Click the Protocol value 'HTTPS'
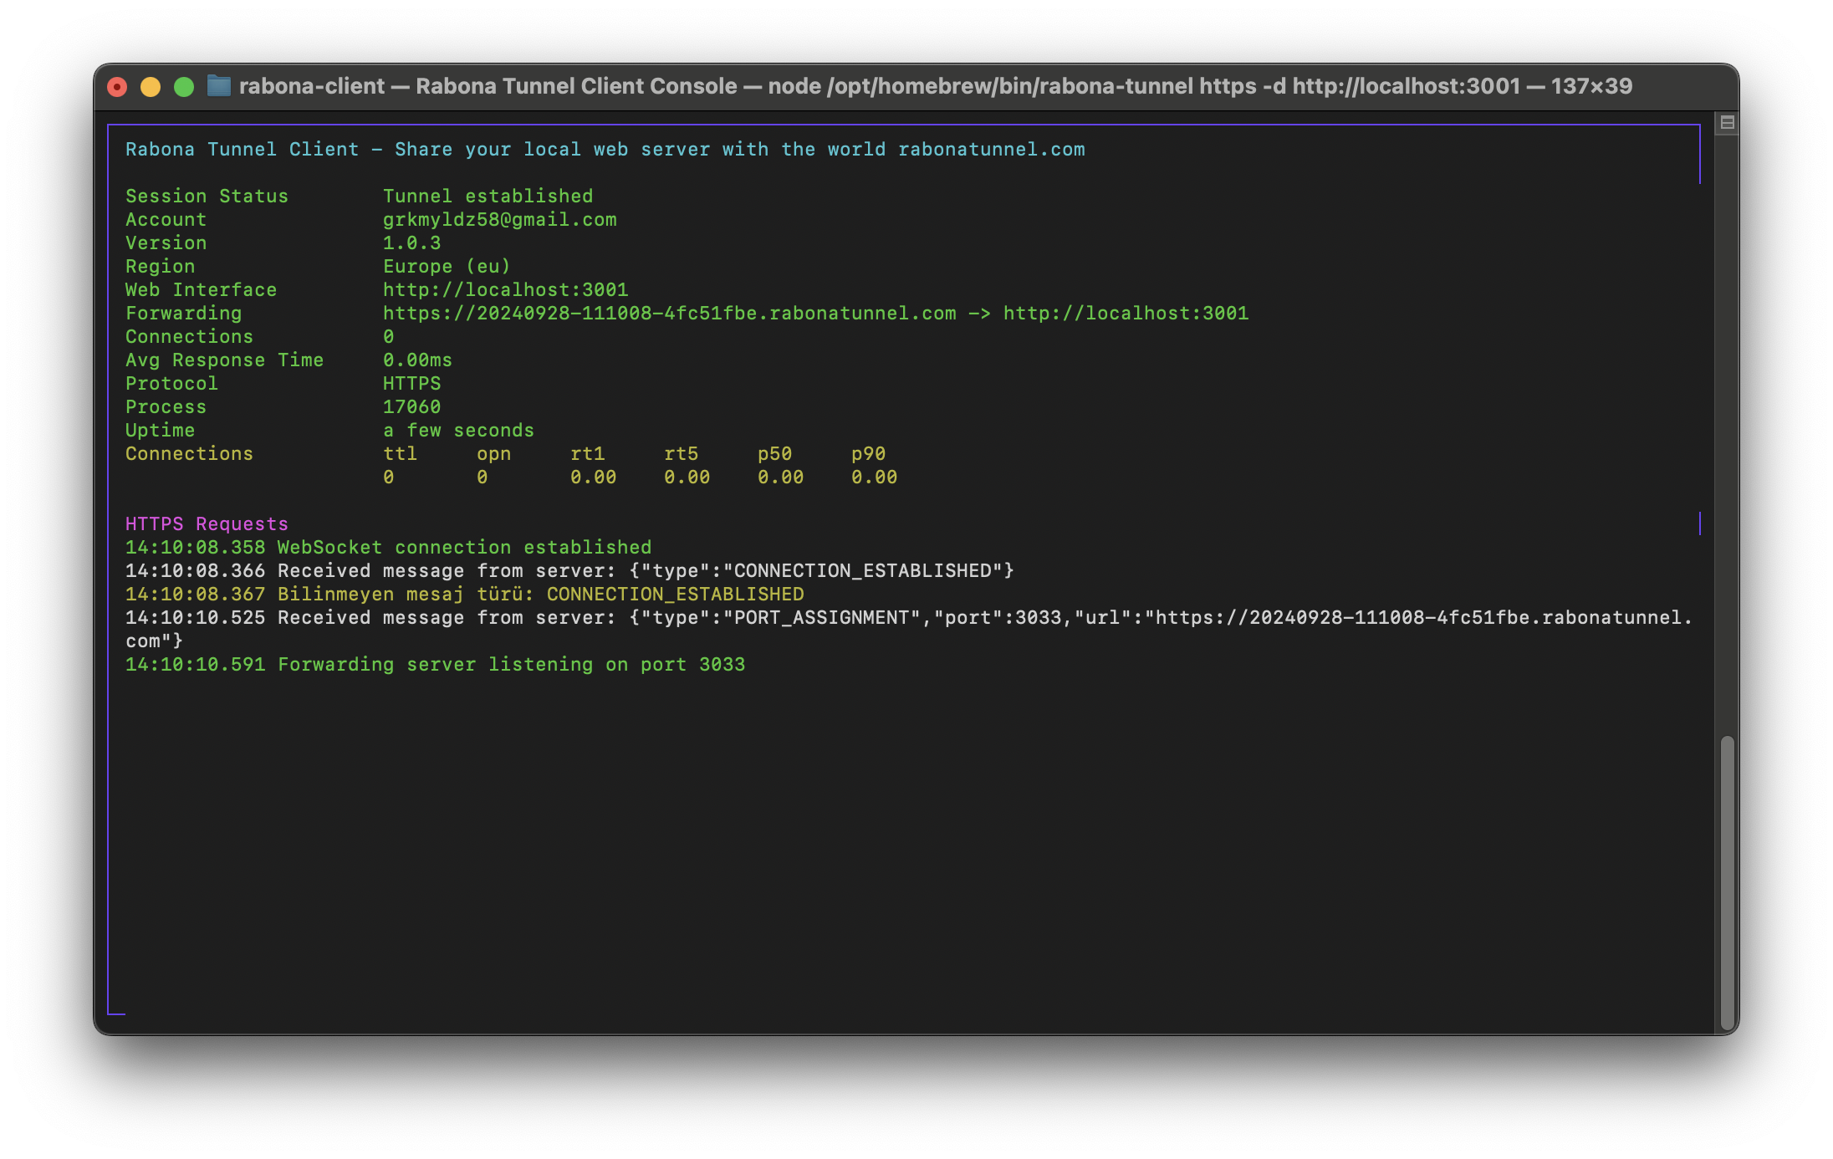1833x1159 pixels. pyautogui.click(x=412, y=384)
